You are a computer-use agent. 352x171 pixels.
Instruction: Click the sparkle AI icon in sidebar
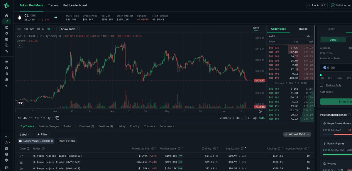7,51
